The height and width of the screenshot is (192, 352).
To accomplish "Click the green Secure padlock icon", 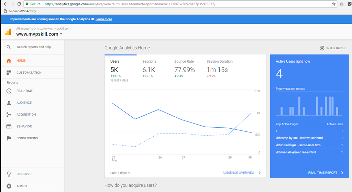I will (27, 4).
